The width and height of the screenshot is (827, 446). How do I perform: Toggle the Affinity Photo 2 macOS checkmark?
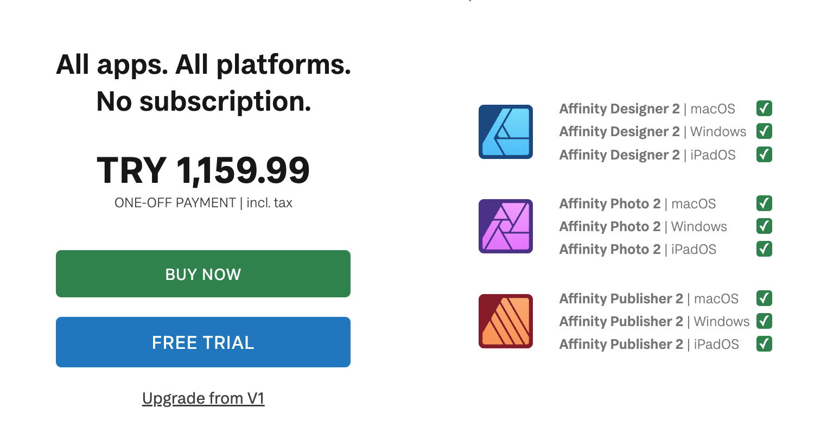(x=764, y=203)
